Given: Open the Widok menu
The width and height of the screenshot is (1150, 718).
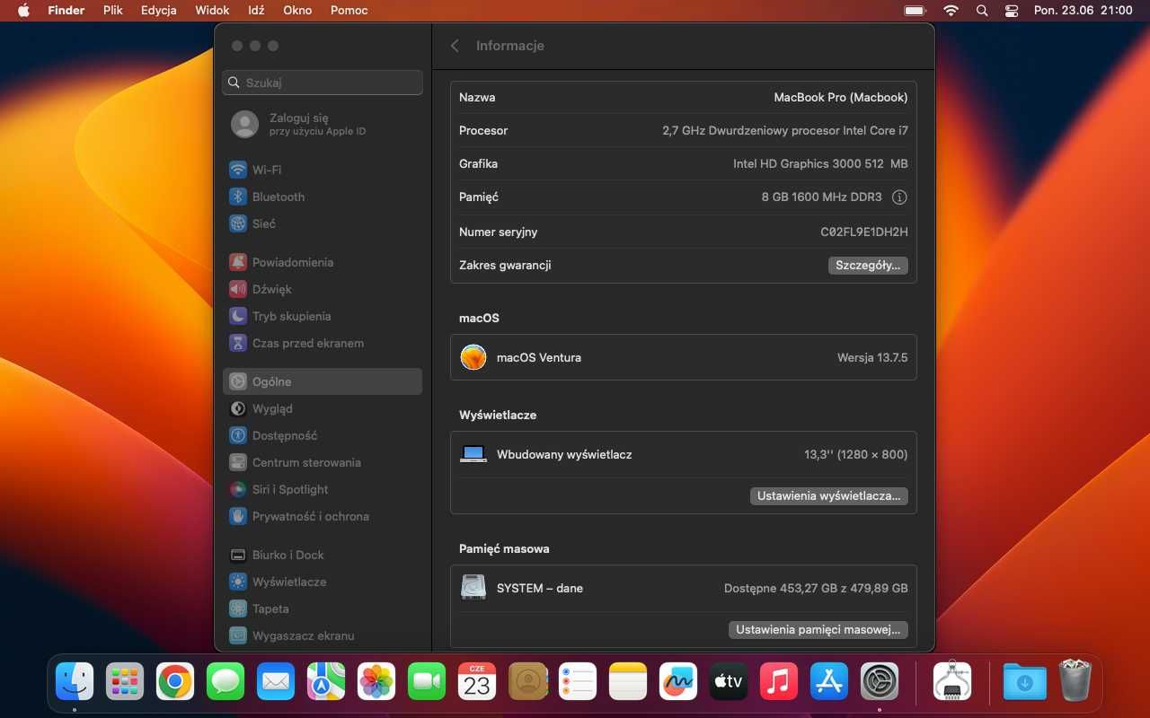Looking at the screenshot, I should [213, 11].
